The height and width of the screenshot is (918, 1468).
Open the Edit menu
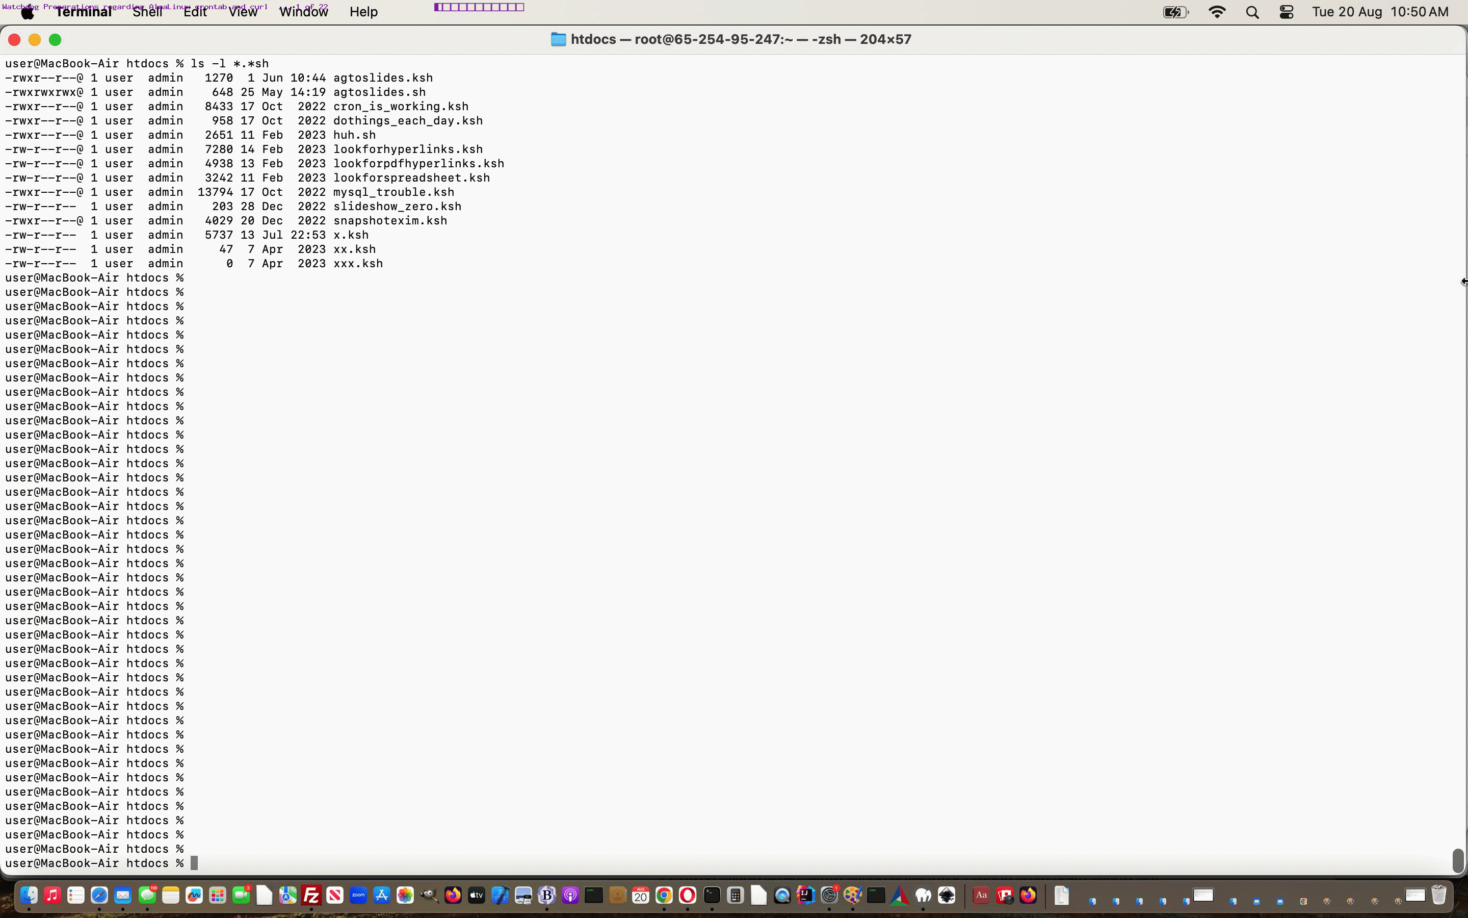(x=195, y=12)
